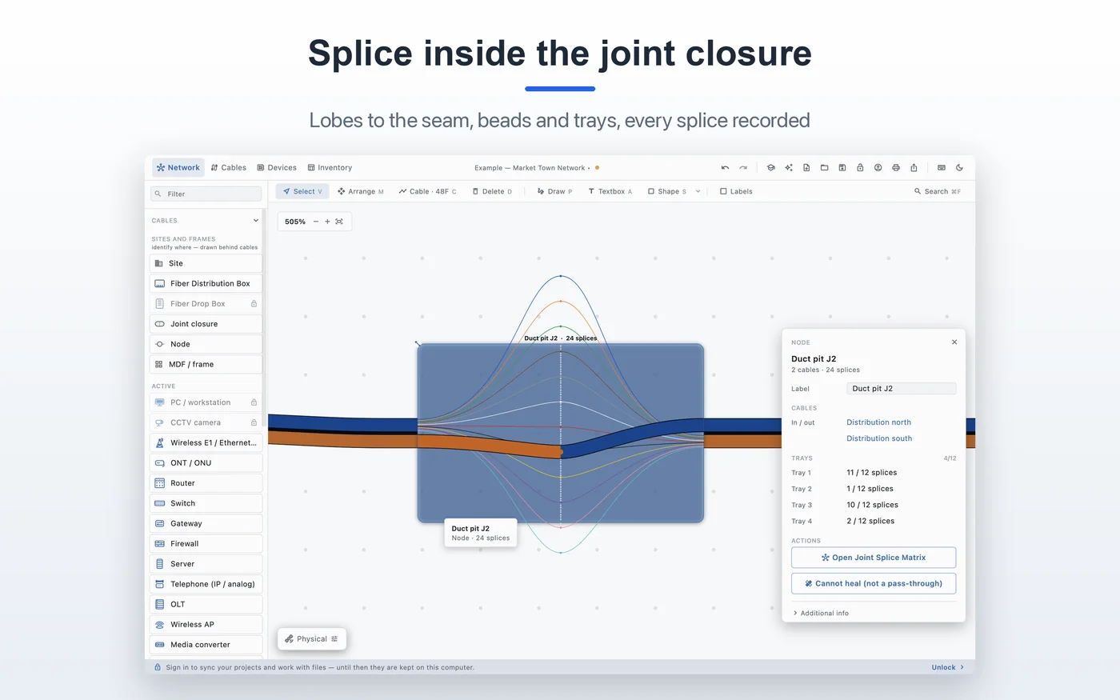Screen dimensions: 1120x700
Task: Collapse the CABLES section chevron
Action: pyautogui.click(x=256, y=220)
